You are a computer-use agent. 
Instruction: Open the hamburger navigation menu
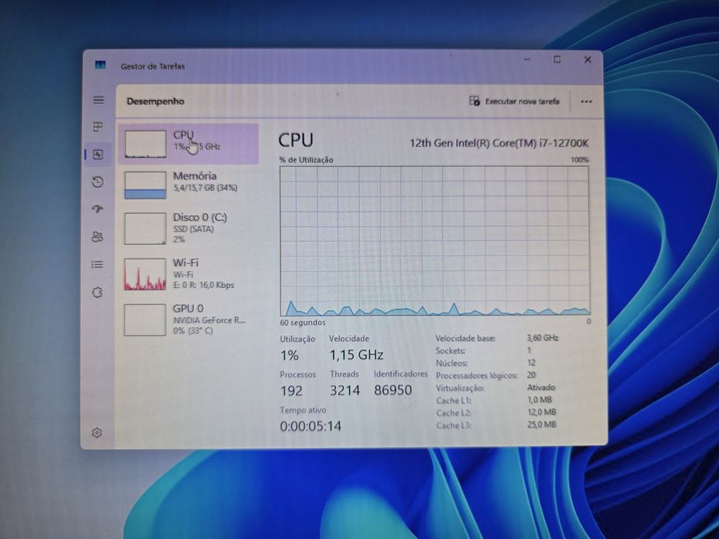click(x=99, y=100)
